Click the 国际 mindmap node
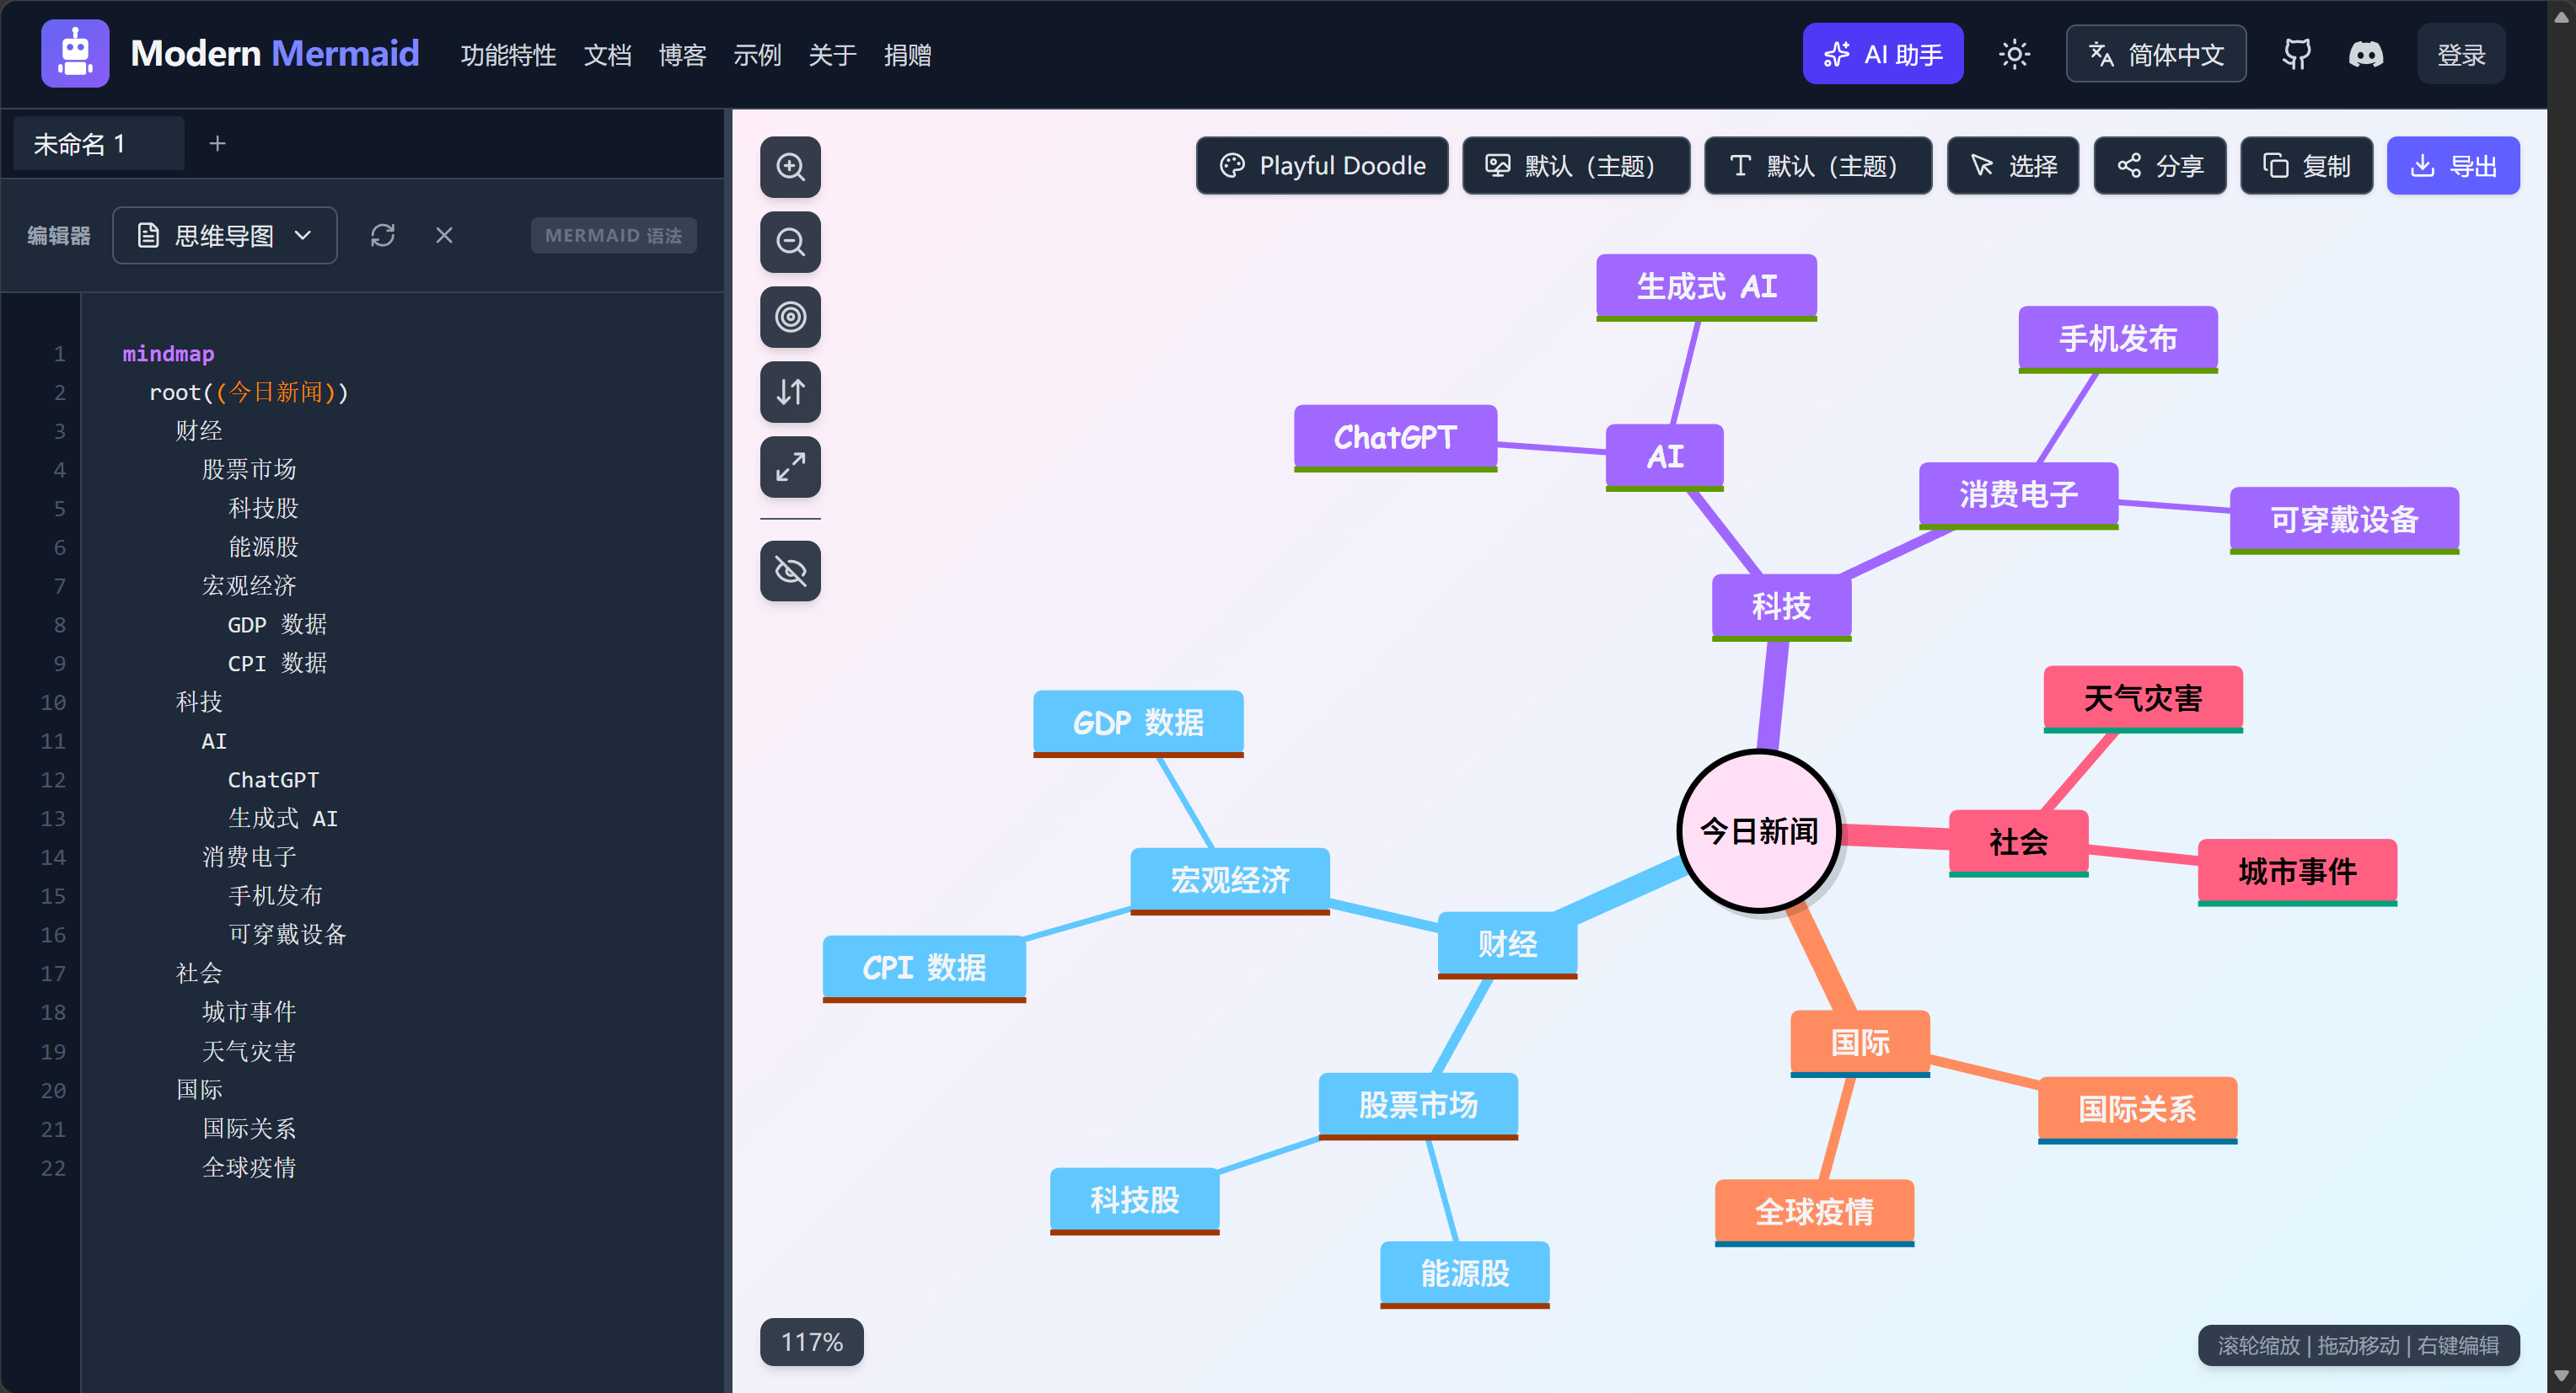 [1860, 1043]
